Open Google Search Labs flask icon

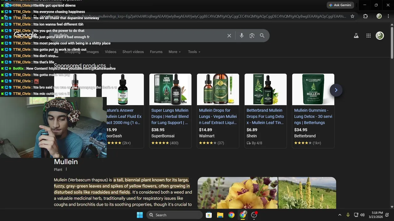356,36
